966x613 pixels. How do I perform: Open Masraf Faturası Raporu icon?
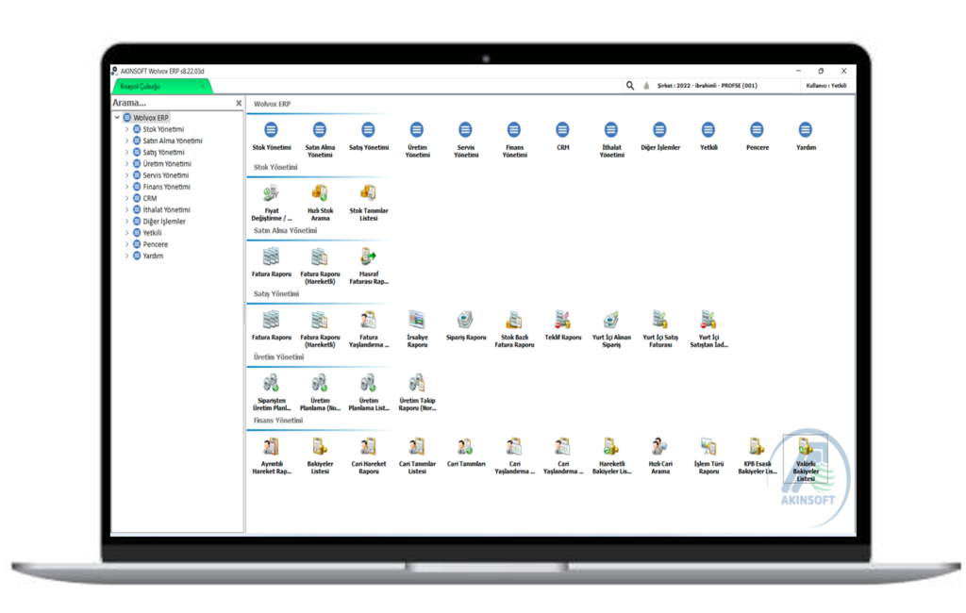click(368, 257)
